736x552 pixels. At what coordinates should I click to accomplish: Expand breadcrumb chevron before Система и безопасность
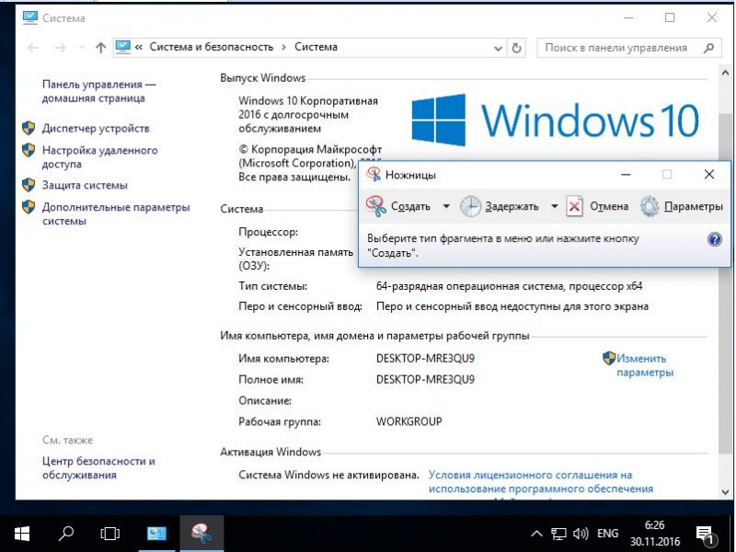pos(139,47)
